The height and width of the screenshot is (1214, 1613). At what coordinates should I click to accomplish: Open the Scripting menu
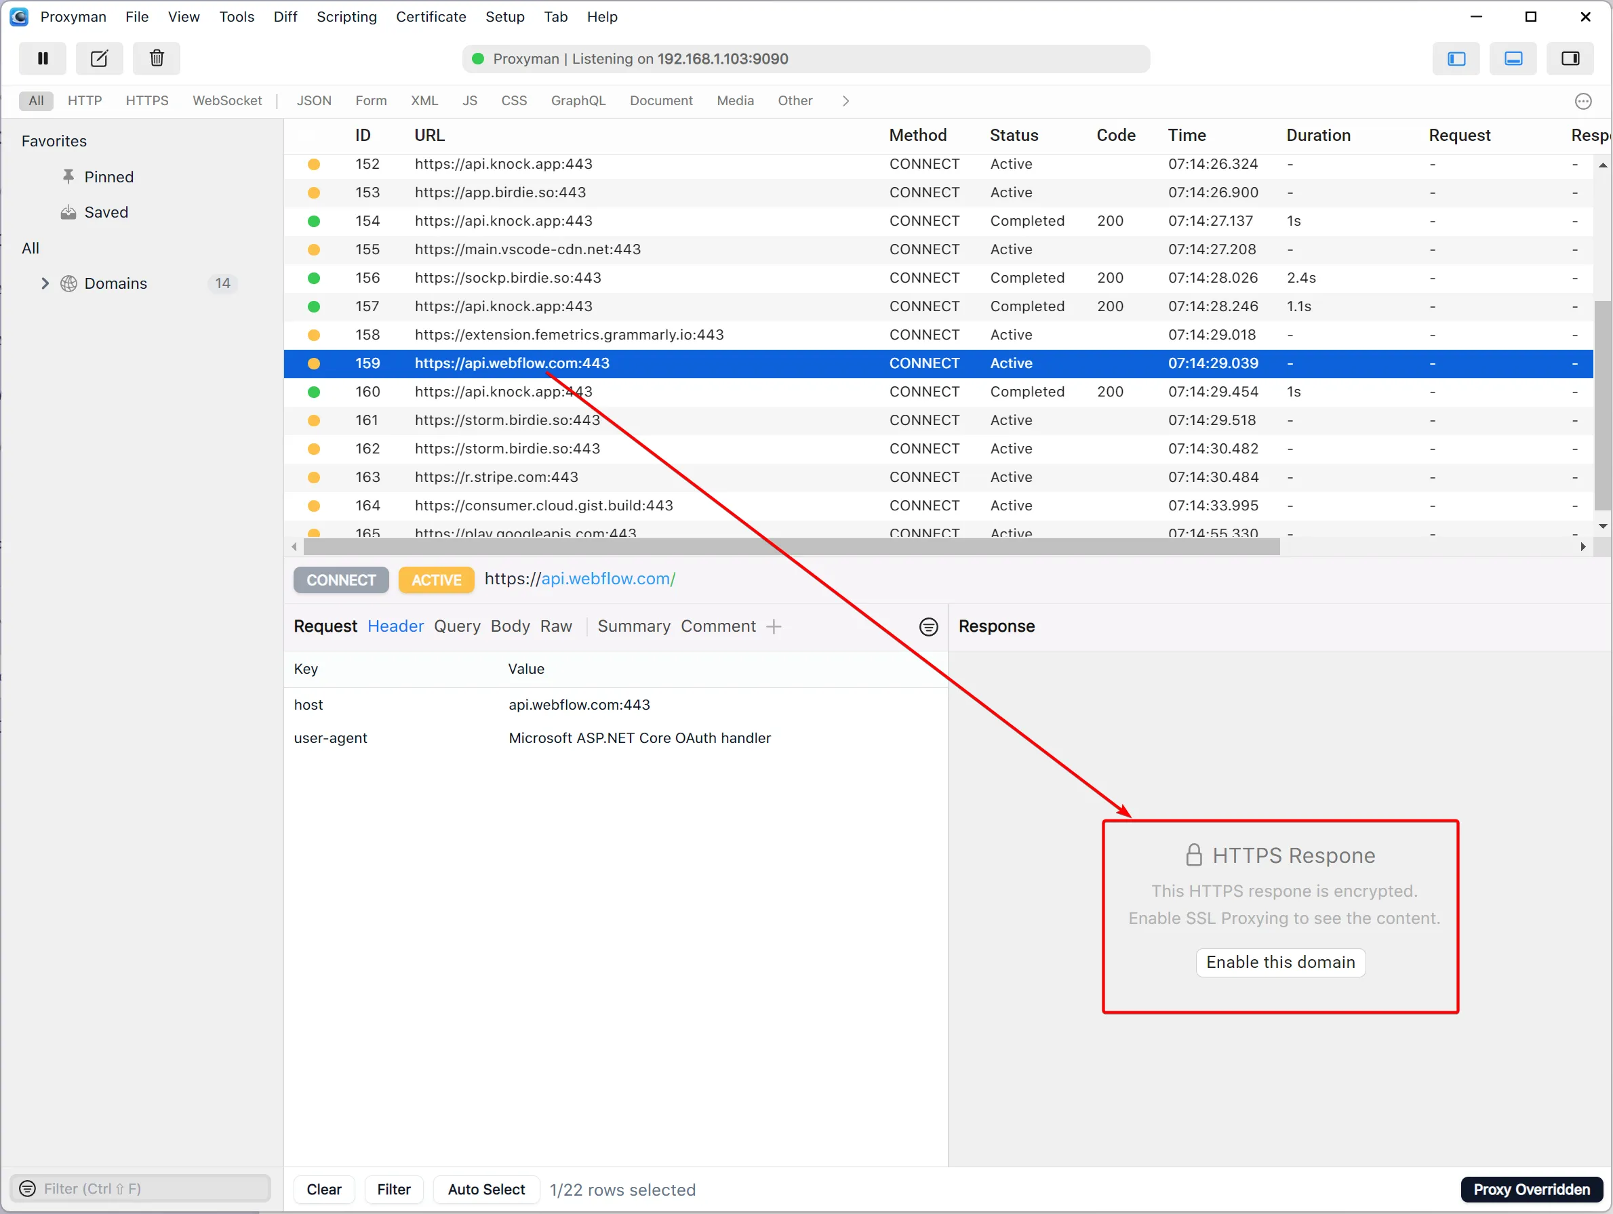click(x=346, y=16)
